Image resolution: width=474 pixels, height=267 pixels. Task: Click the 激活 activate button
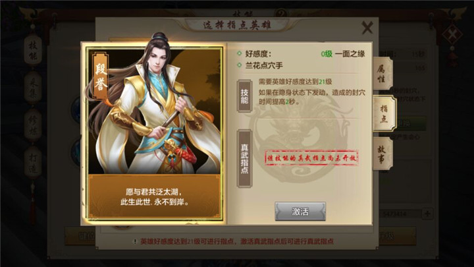click(x=300, y=212)
